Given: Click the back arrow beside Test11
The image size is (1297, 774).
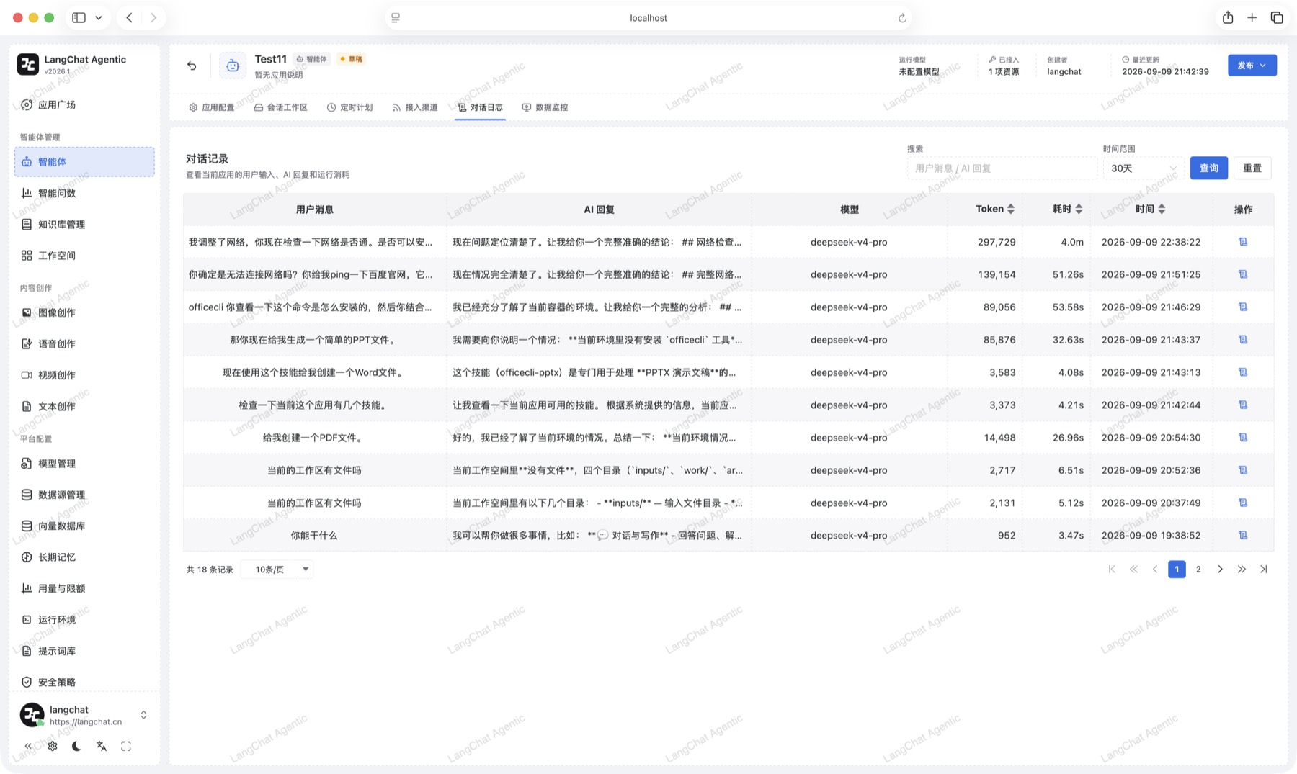Looking at the screenshot, I should click(x=192, y=66).
